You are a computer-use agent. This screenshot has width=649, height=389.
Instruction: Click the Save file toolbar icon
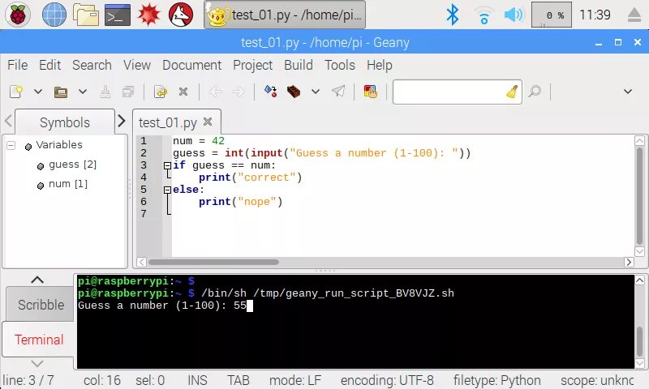coord(105,92)
